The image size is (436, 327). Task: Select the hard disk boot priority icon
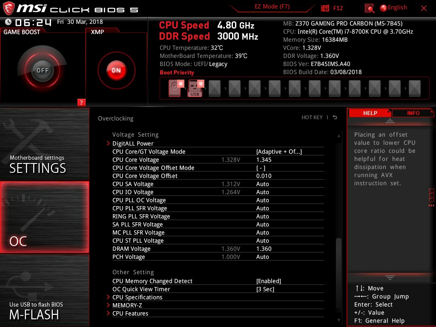pos(176,88)
